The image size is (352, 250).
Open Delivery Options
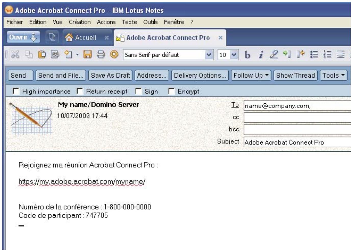pos(200,76)
